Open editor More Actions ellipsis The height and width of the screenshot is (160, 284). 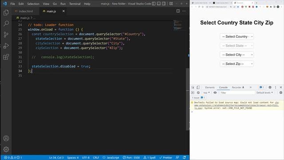coord(184,11)
